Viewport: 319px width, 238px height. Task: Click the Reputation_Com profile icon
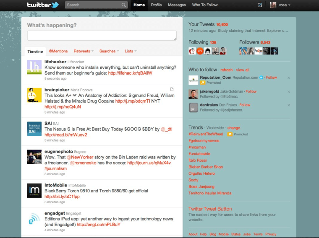193,80
